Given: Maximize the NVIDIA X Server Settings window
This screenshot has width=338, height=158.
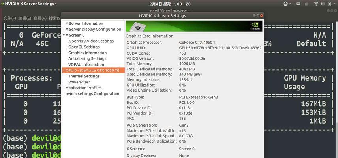Looking at the screenshot, I should (x=258, y=15).
